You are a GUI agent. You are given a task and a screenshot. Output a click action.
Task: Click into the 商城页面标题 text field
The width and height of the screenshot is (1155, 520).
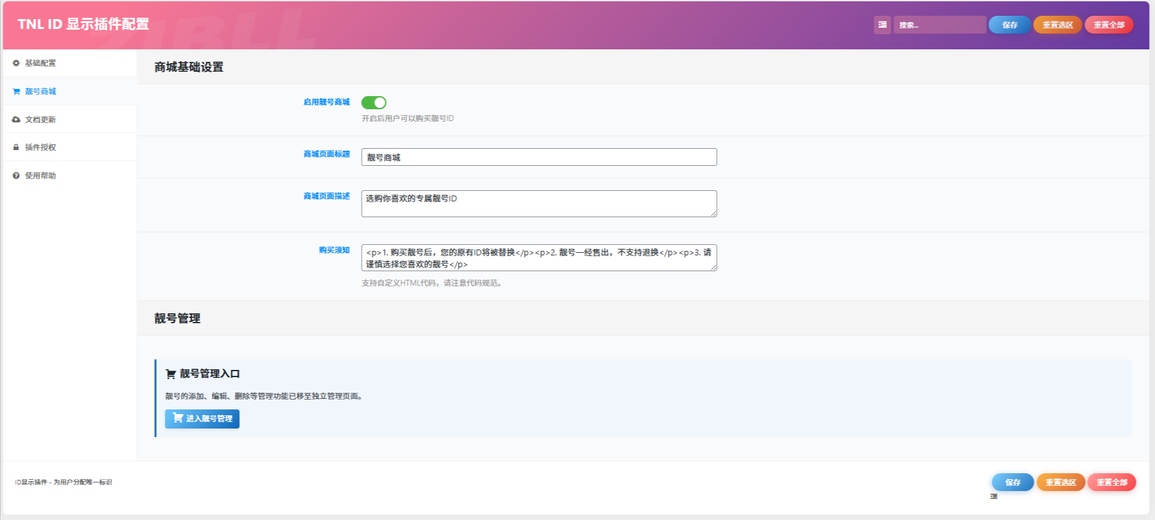[538, 157]
